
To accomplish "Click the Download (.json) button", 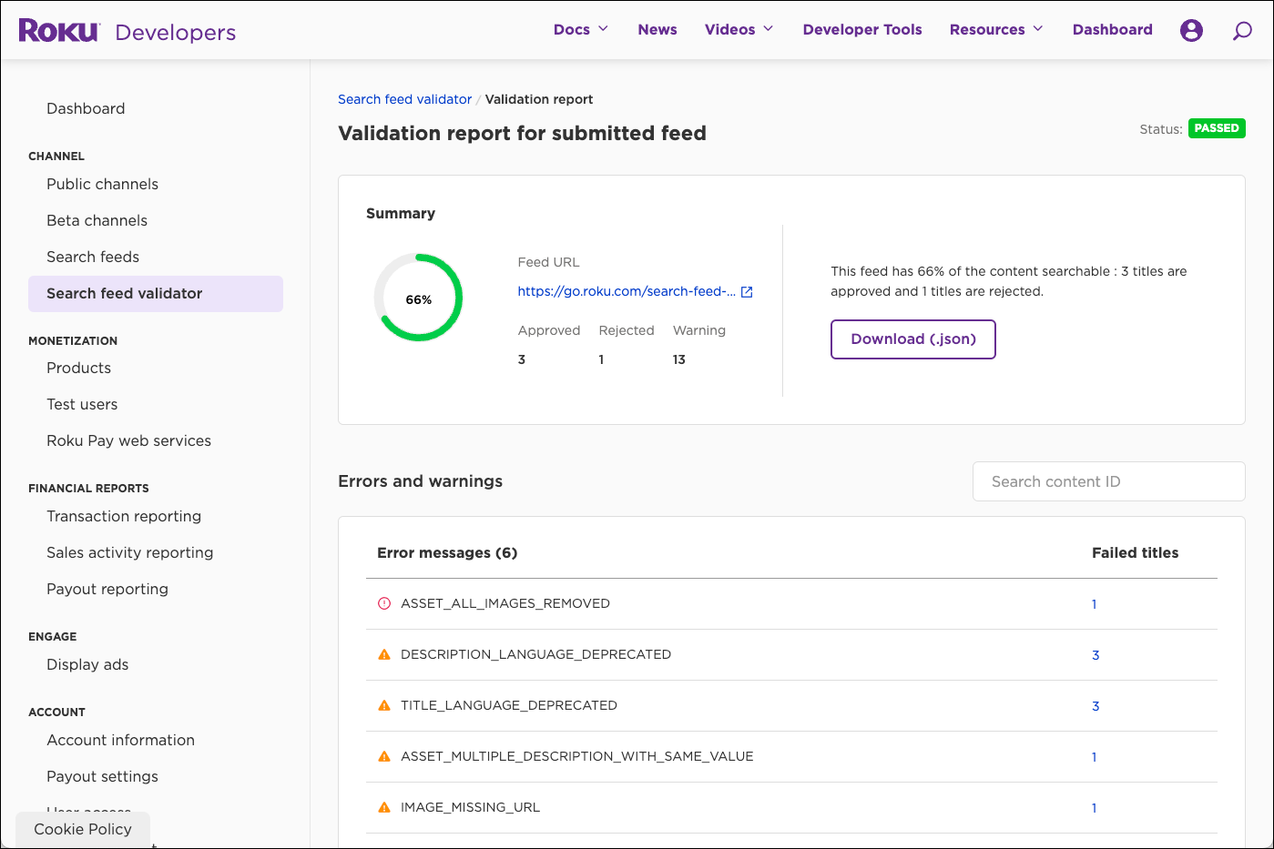I will point(912,339).
